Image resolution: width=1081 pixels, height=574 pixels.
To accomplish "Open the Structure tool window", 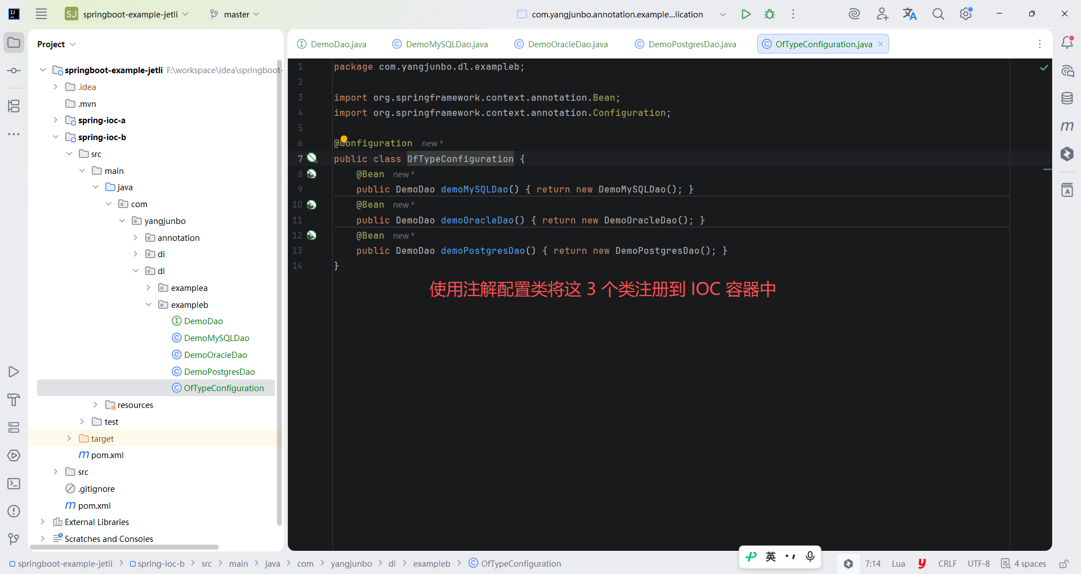I will click(x=14, y=106).
